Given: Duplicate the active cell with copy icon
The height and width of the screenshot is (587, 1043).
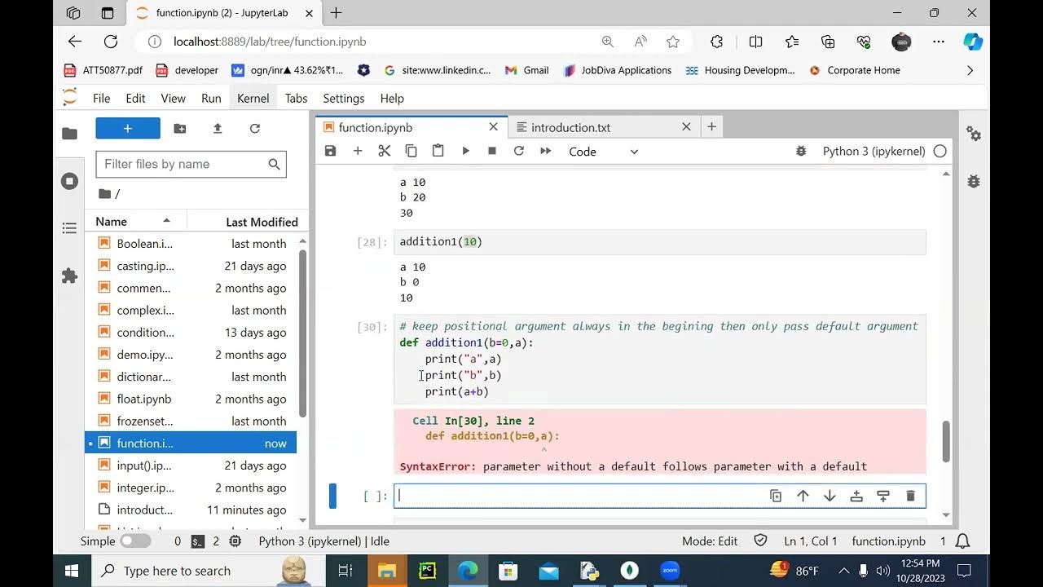Looking at the screenshot, I should [776, 496].
